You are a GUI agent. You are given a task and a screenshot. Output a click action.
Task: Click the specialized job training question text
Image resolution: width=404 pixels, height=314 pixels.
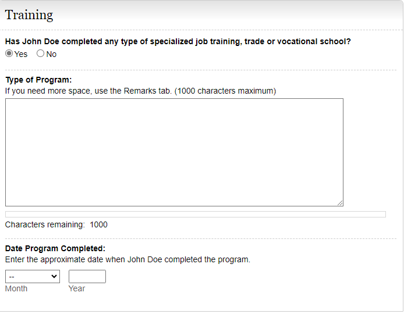pos(178,41)
